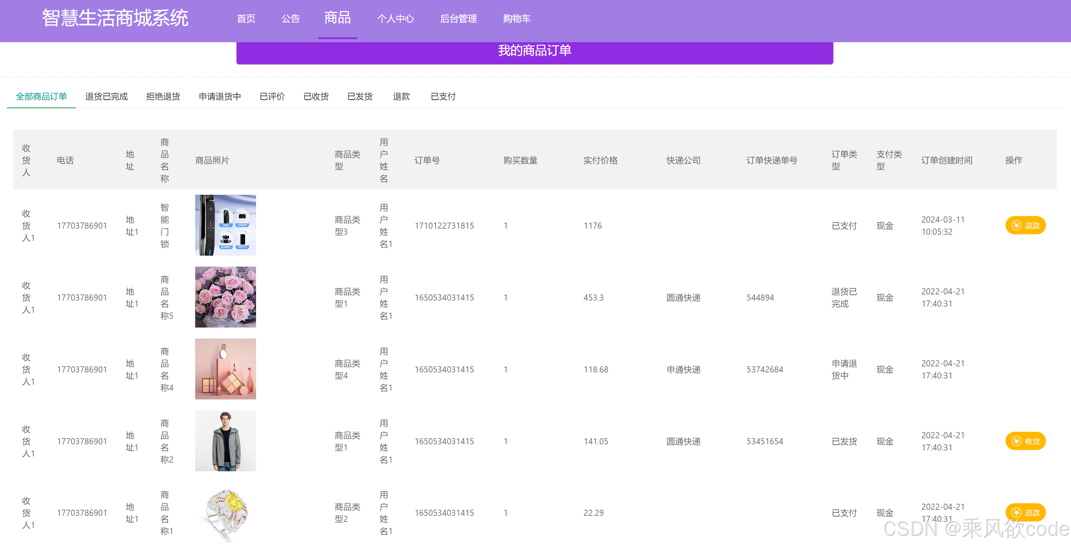Switch to the 拒绝退货 tab
Viewport: 1071px width, 547px height.
coord(163,97)
